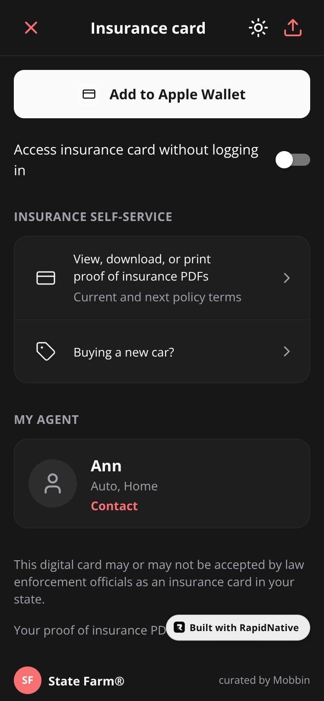Screen dimensions: 324x701
Task: Click the proof of insurance card icon
Action: coord(46,278)
